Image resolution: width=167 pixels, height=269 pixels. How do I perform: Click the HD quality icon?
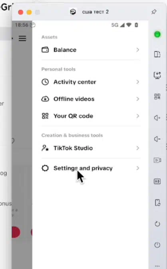157,181
